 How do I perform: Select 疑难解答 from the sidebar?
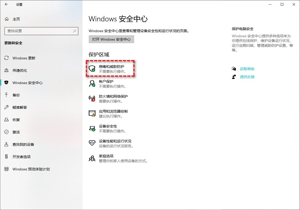(19, 107)
